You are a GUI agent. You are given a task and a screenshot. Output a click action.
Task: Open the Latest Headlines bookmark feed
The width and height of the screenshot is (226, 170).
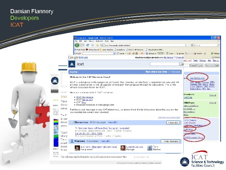tap(106, 50)
